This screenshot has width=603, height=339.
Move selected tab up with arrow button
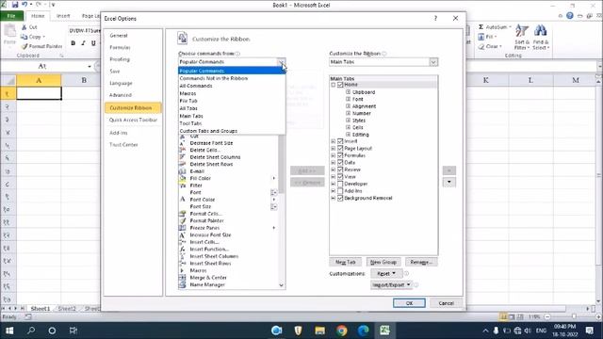click(449, 170)
